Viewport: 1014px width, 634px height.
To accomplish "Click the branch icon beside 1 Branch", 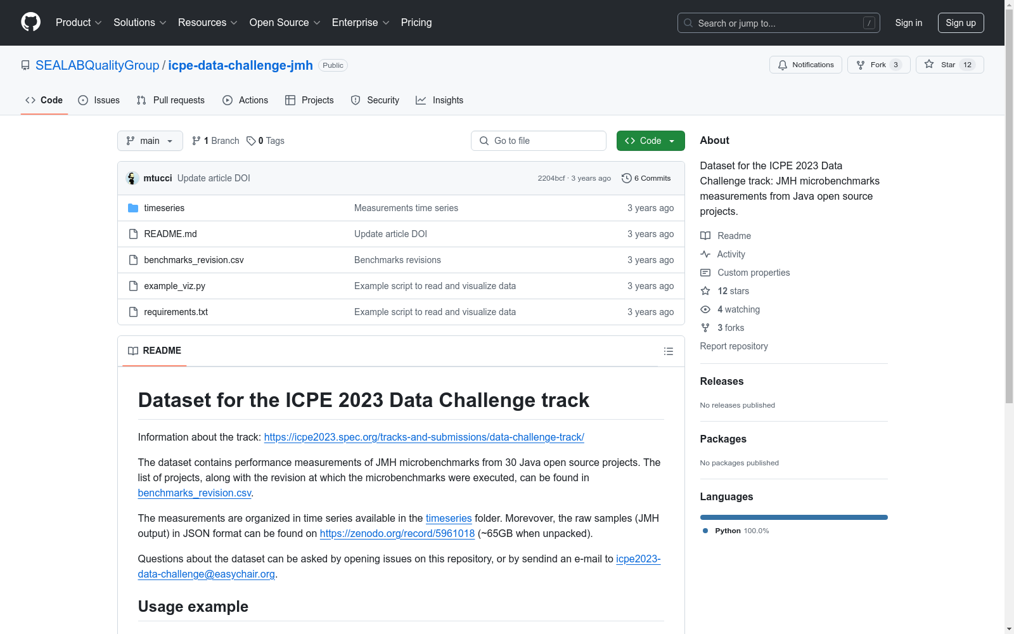I will click(x=196, y=141).
